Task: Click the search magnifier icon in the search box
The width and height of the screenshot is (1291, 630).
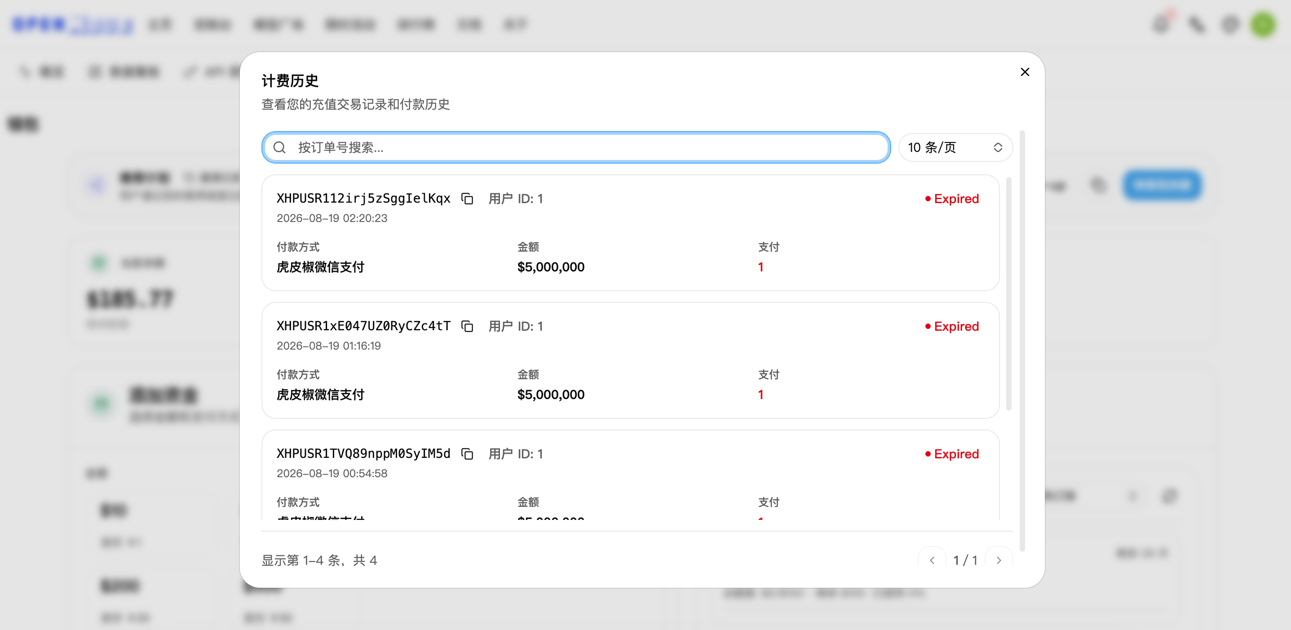Action: coord(279,147)
